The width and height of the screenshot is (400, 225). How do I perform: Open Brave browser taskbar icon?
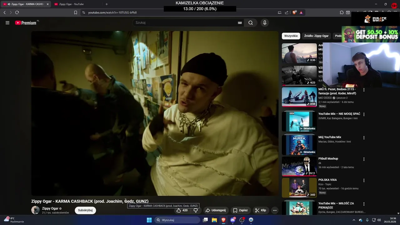(223, 220)
